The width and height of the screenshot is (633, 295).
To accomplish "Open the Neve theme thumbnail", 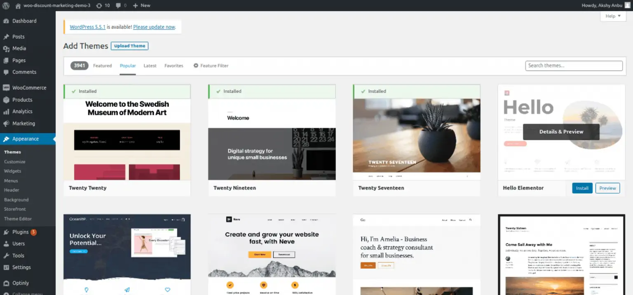I will (272, 254).
